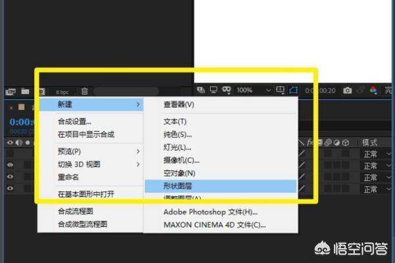Click the composition tab color label swatch
Image resolution: width=395 pixels, height=263 pixels.
22,107
